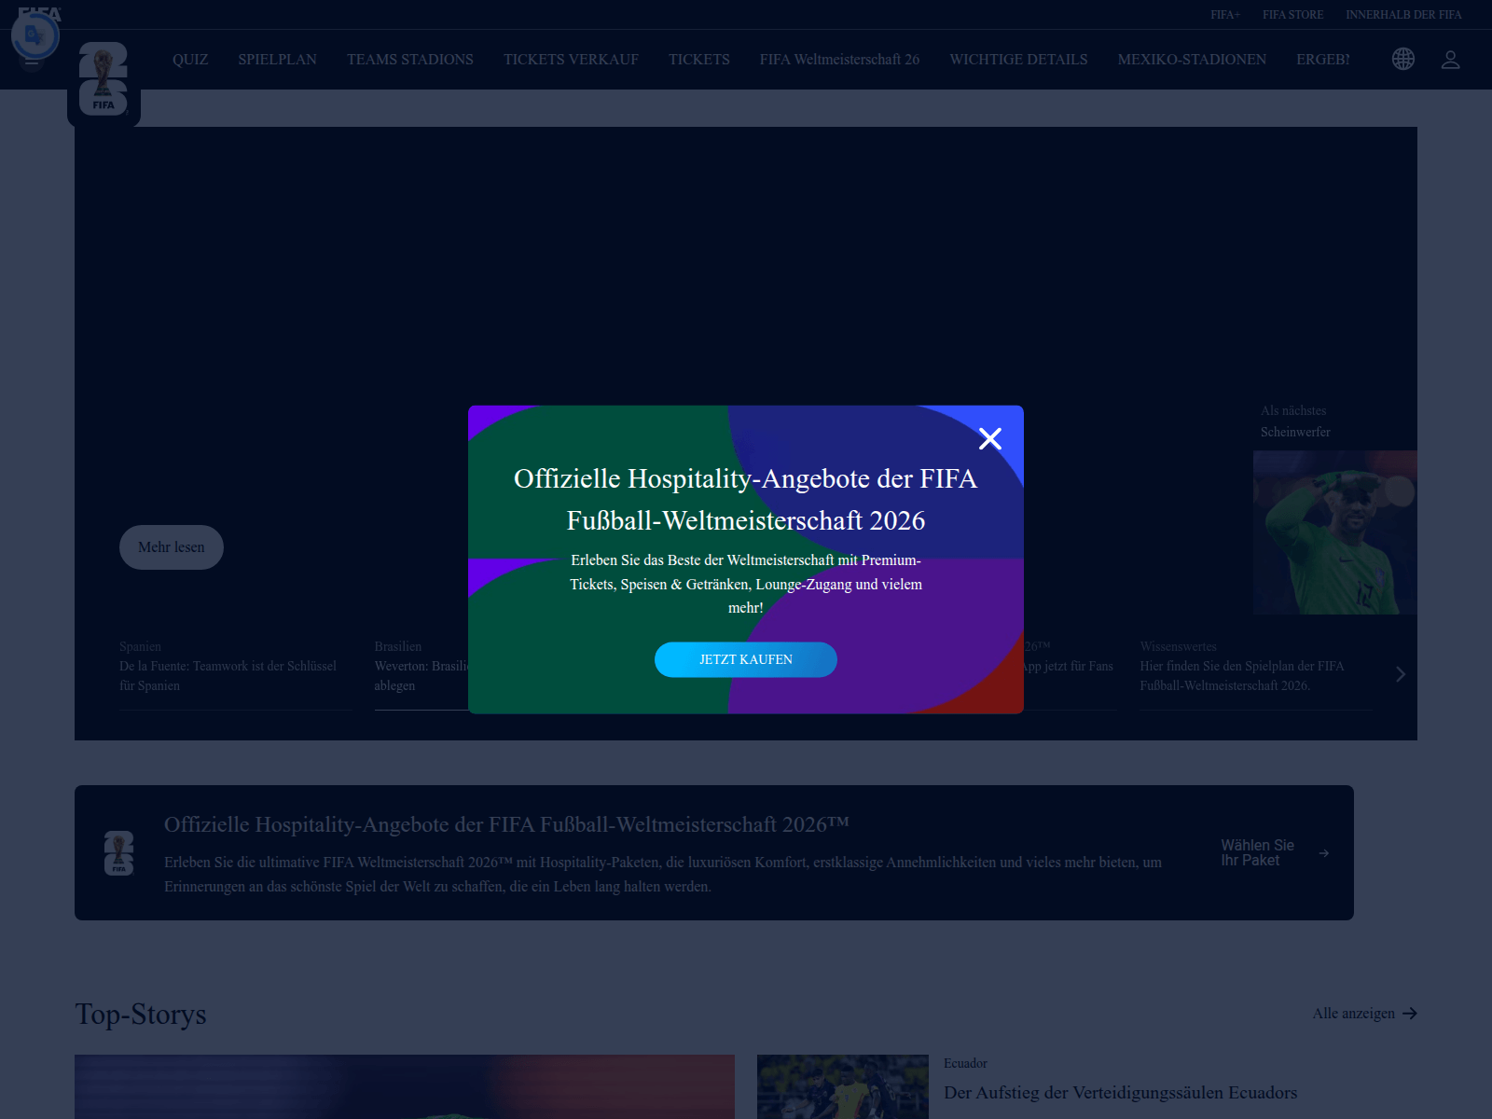Click the trophy logo in the hospitality banner
Image resolution: width=1492 pixels, height=1119 pixels.
[x=118, y=853]
